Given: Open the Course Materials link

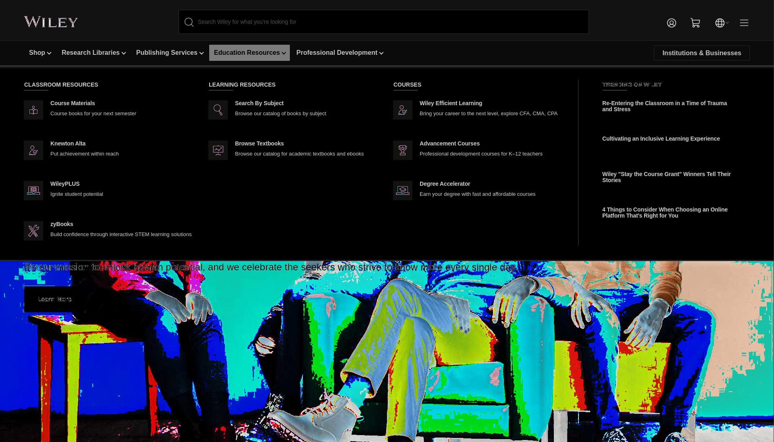Looking at the screenshot, I should (73, 103).
